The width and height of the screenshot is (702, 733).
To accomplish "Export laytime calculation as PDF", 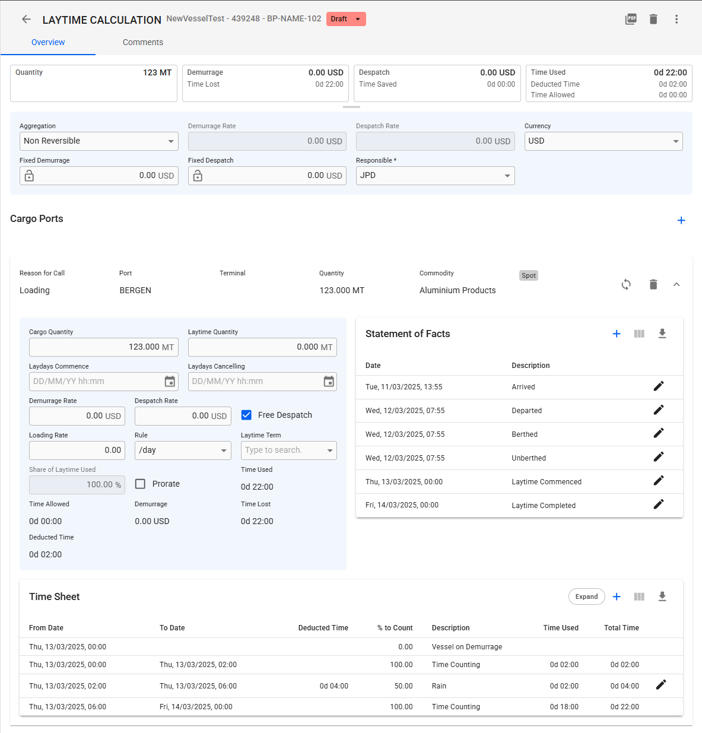I will [x=631, y=20].
